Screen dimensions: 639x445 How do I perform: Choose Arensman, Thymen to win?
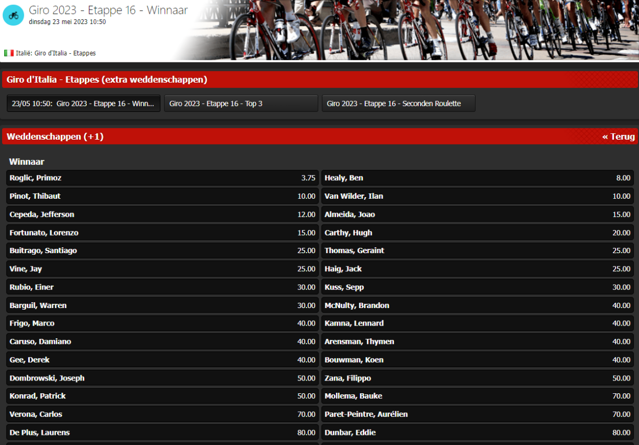(477, 342)
